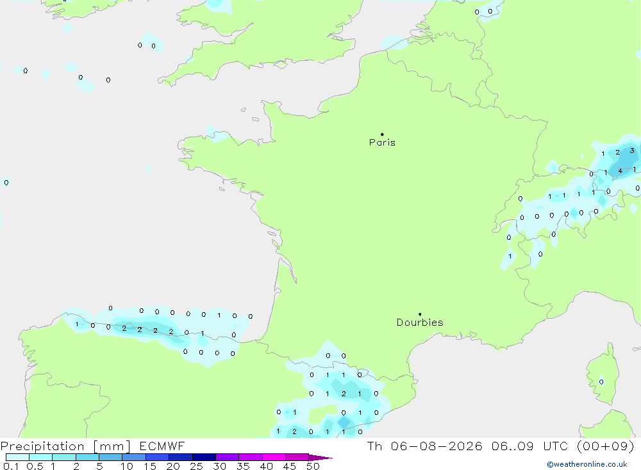Select the Paris location dot marker
This screenshot has height=470, width=641.
[x=382, y=134]
